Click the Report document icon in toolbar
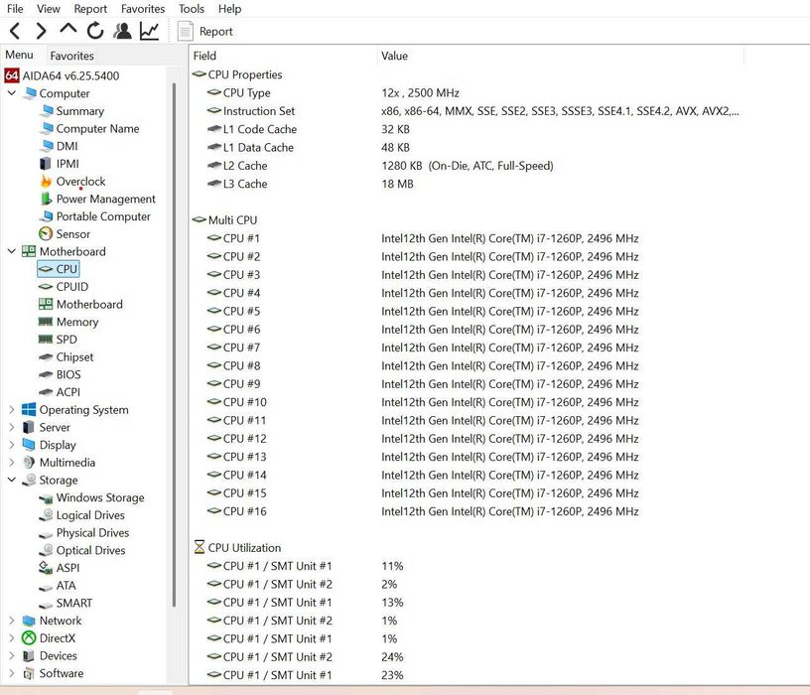Viewport: 810px width, 695px height. click(x=185, y=31)
